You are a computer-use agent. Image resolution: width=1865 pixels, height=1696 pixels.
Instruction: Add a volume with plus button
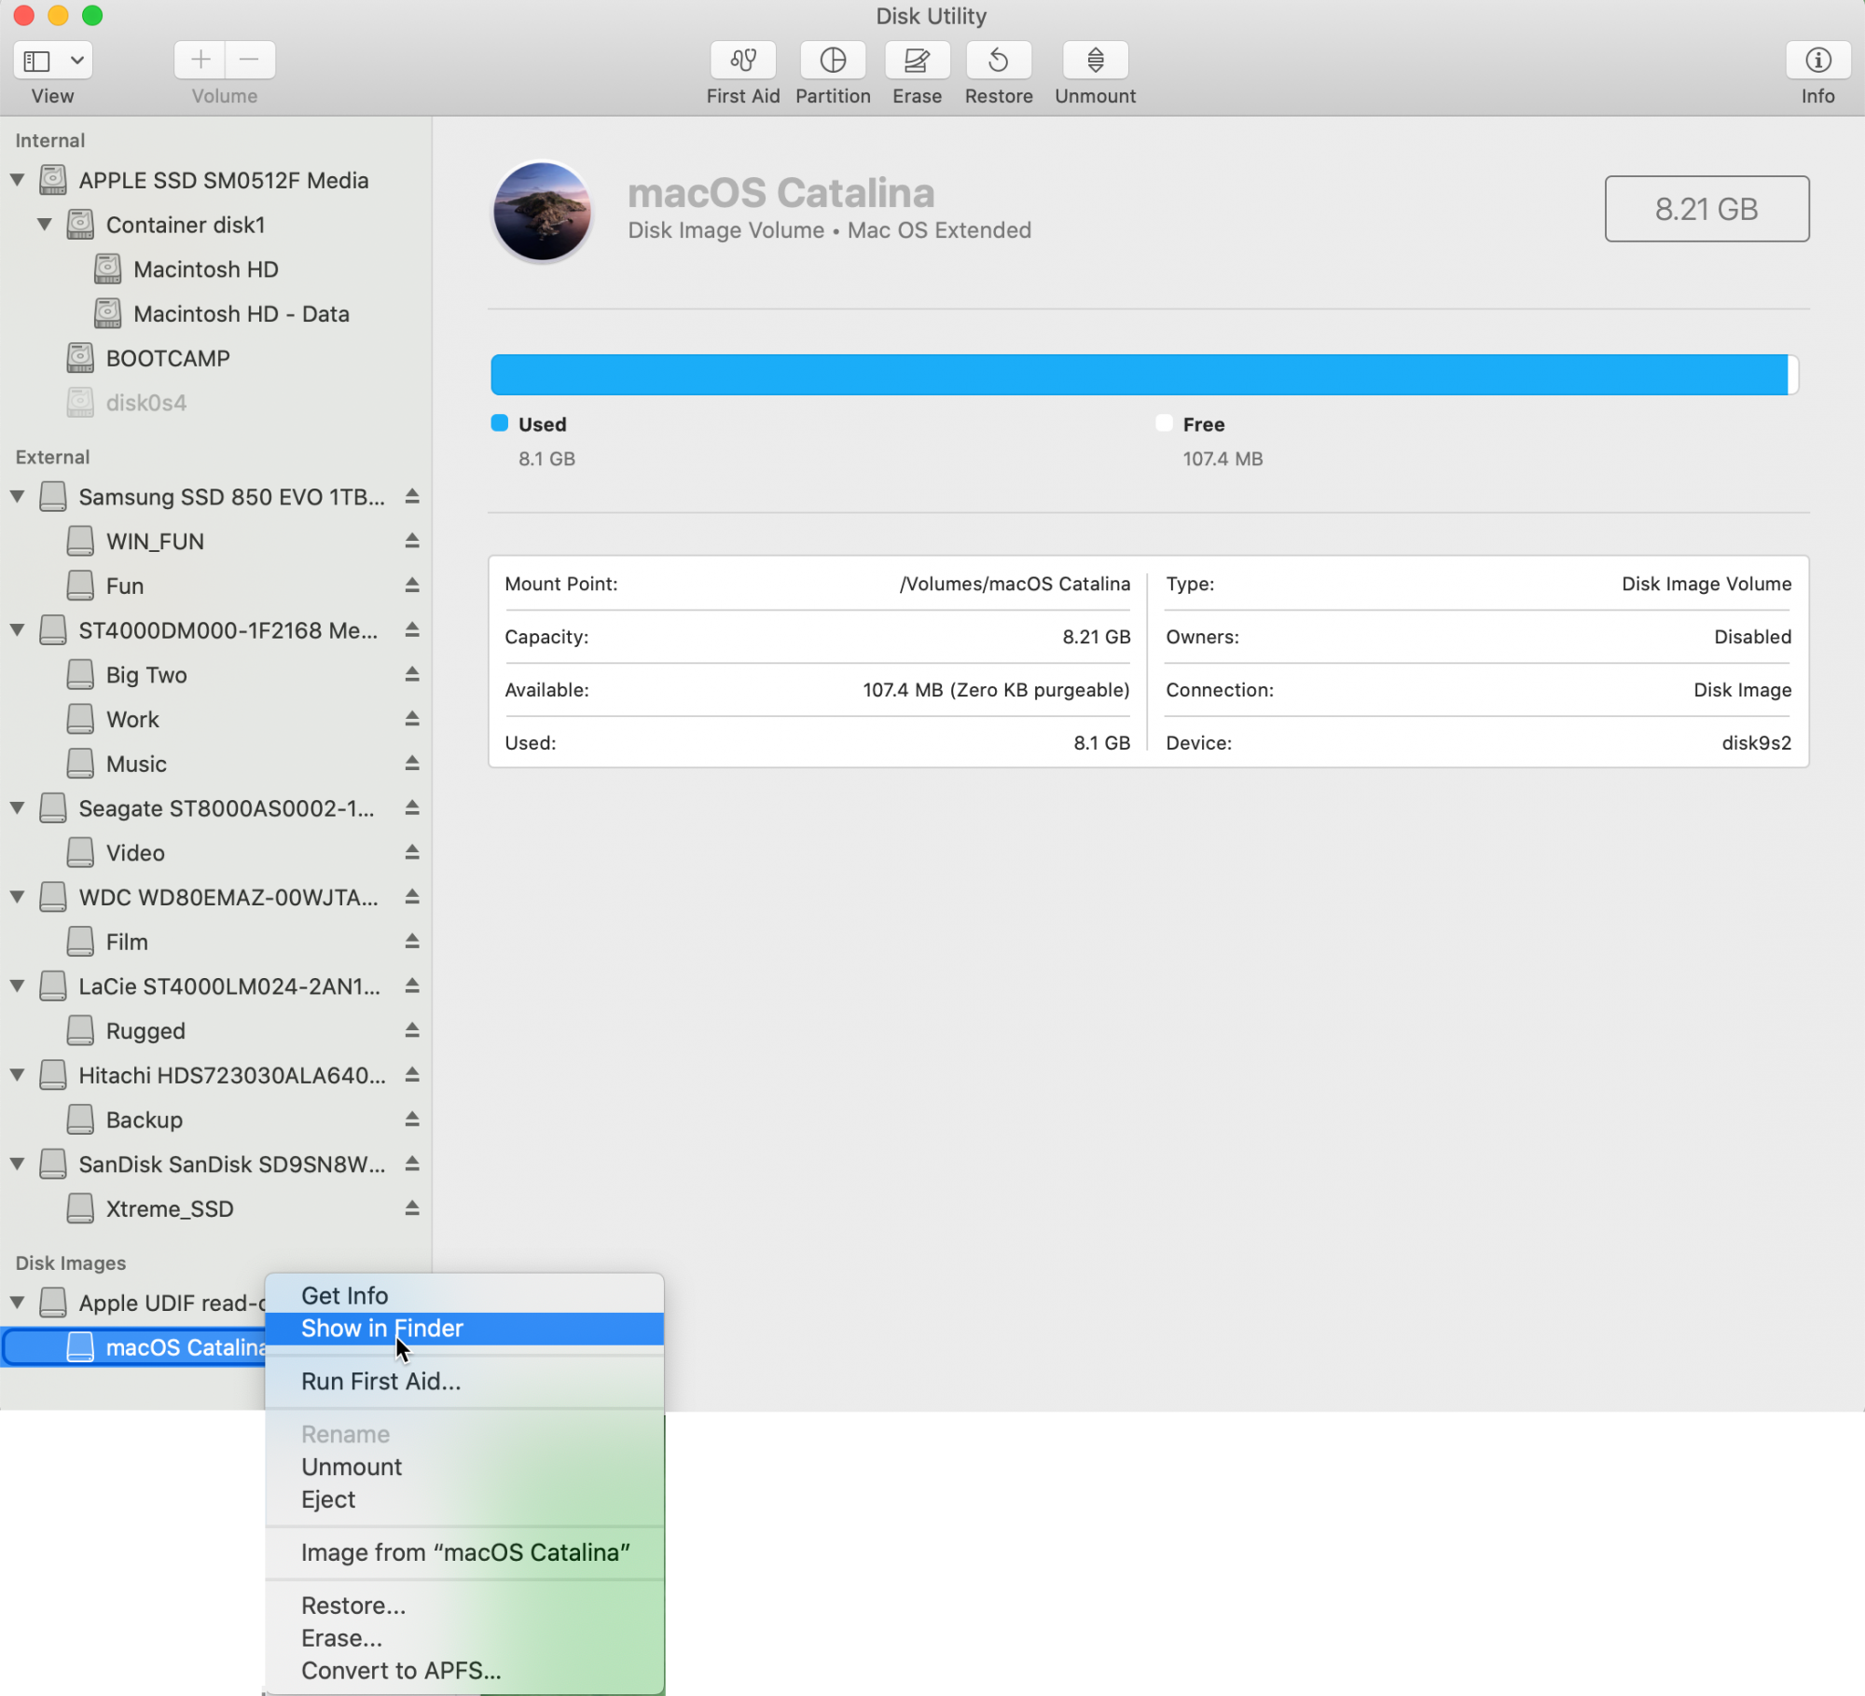point(200,61)
